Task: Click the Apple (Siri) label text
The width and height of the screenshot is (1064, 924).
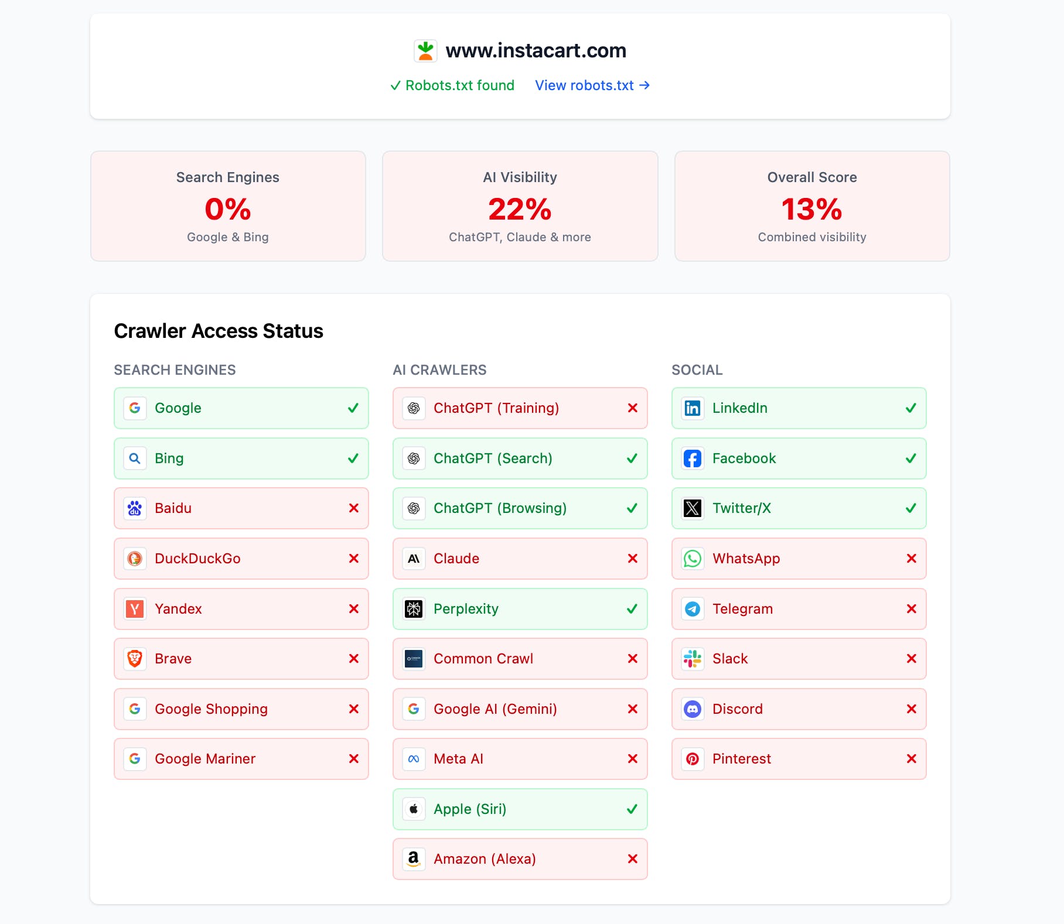Action: coord(470,809)
